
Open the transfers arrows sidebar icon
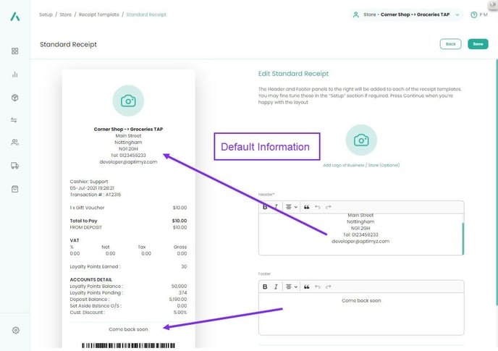(14, 120)
